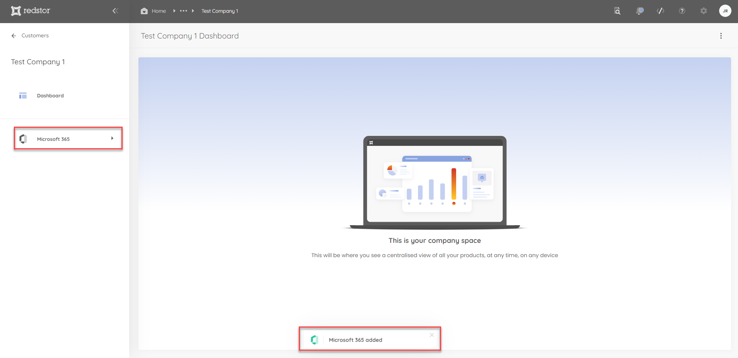The image size is (738, 358).
Task: Click the Redstor logo
Action: click(30, 11)
